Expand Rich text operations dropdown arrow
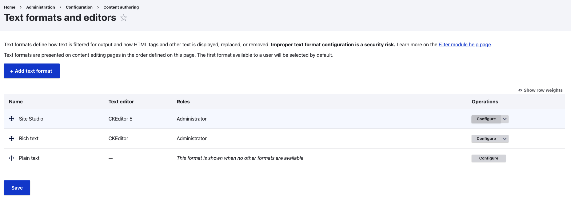571x200 pixels. coord(505,139)
